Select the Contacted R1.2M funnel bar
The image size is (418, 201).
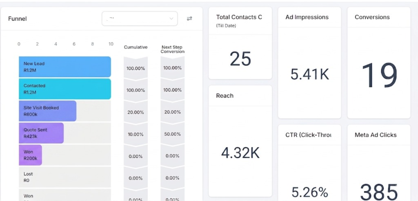[65, 89]
